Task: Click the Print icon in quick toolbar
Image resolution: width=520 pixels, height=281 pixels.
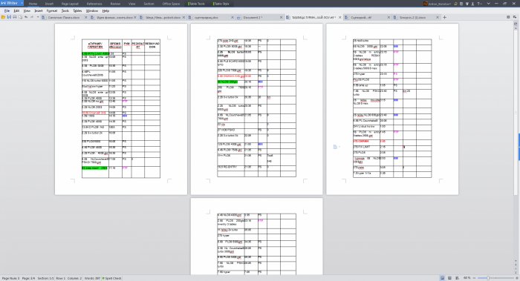Action: (x=15, y=17)
